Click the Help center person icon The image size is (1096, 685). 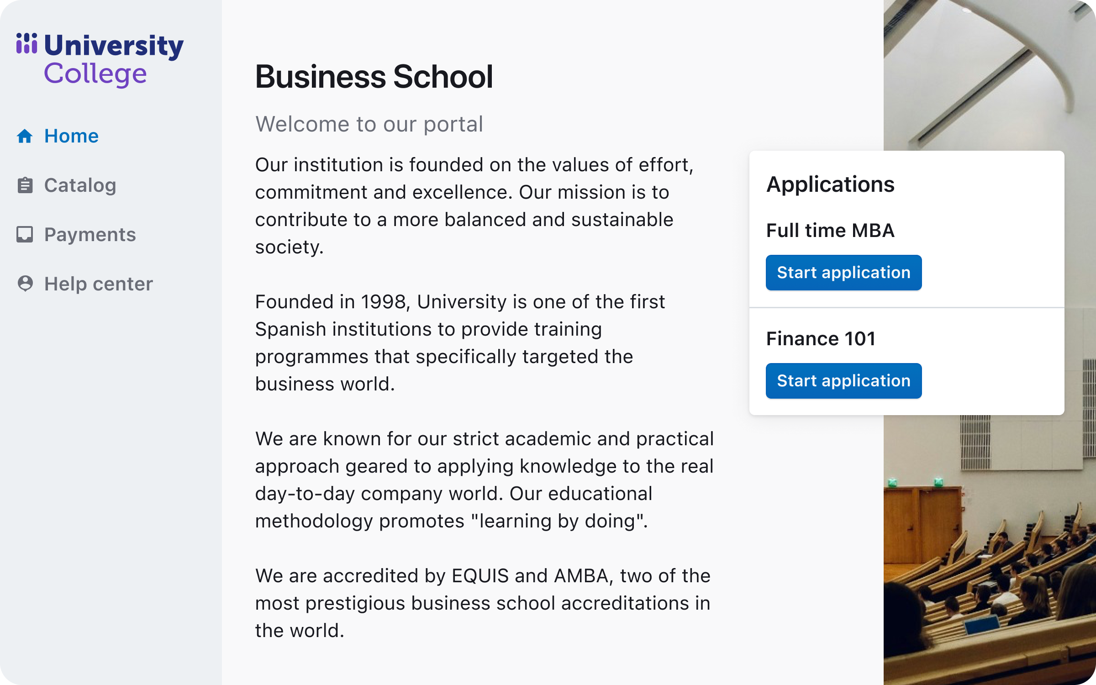coord(25,284)
